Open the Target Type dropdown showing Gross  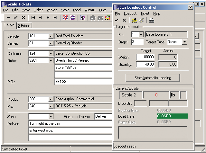184,42
